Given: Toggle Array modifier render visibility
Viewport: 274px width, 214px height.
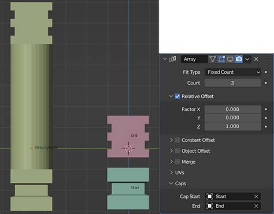Looking at the screenshot, I should click(x=239, y=59).
